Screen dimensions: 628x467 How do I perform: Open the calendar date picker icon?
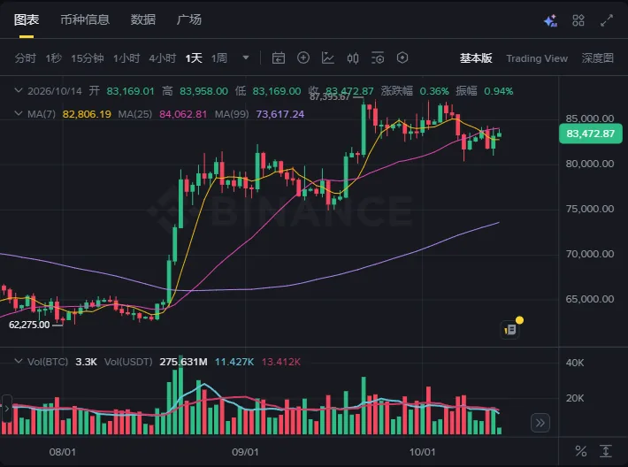(x=279, y=58)
